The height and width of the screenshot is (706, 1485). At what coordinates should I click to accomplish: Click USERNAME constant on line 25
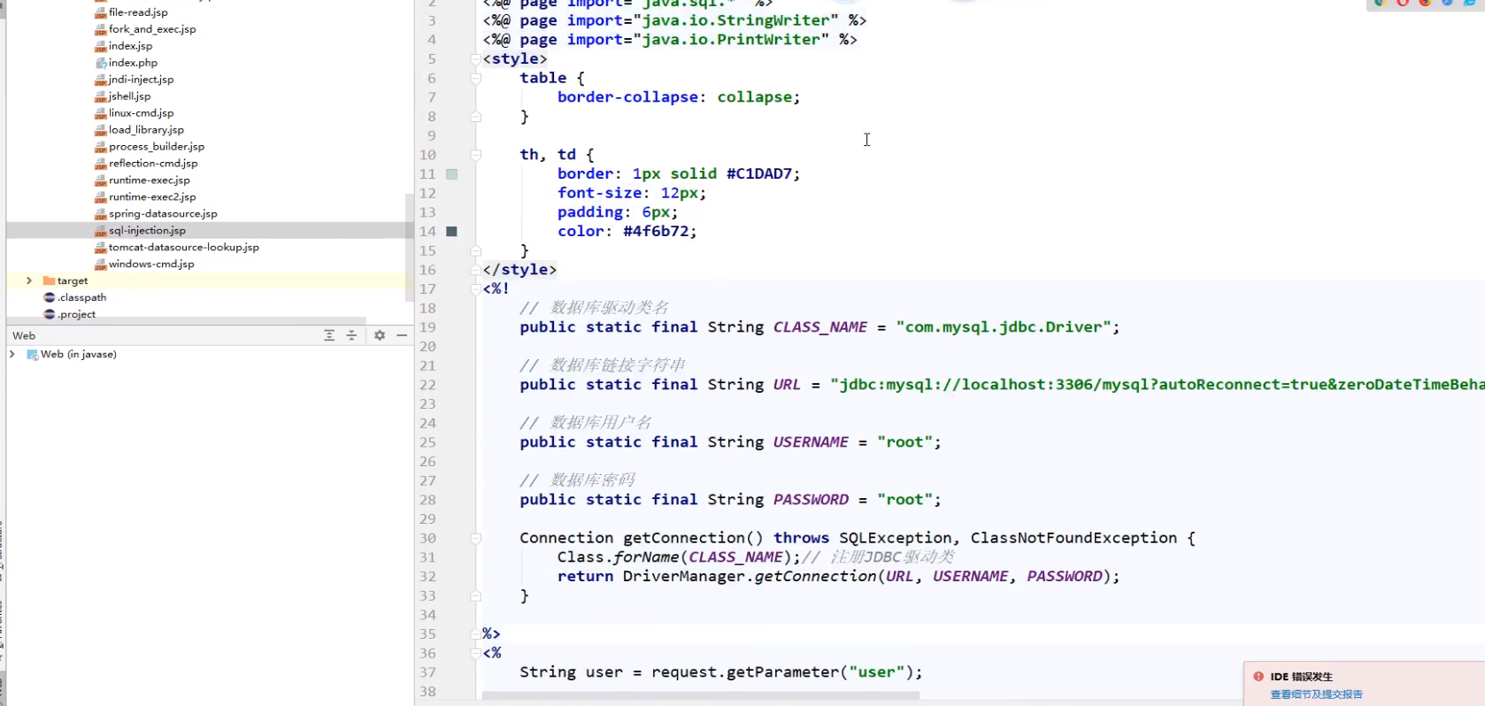tap(811, 442)
